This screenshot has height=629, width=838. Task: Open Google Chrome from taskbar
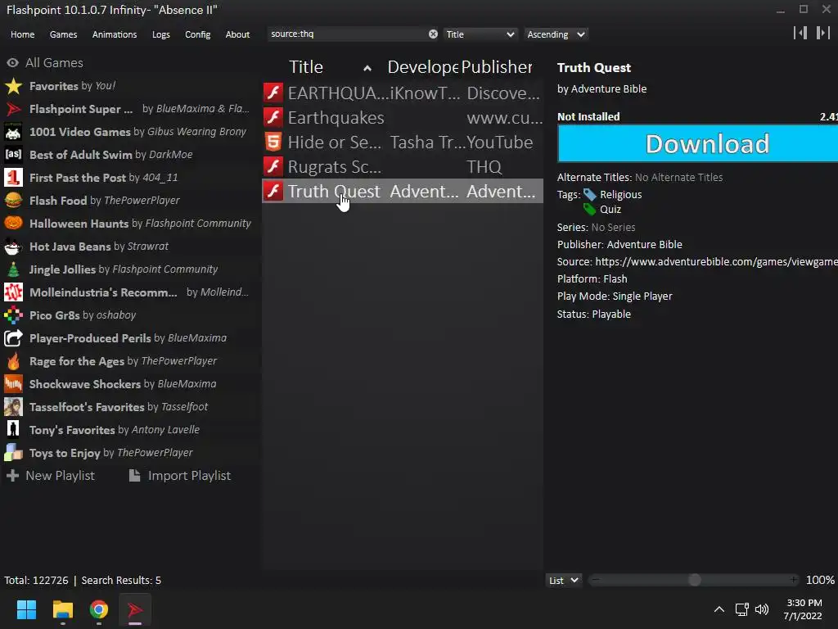[98, 609]
